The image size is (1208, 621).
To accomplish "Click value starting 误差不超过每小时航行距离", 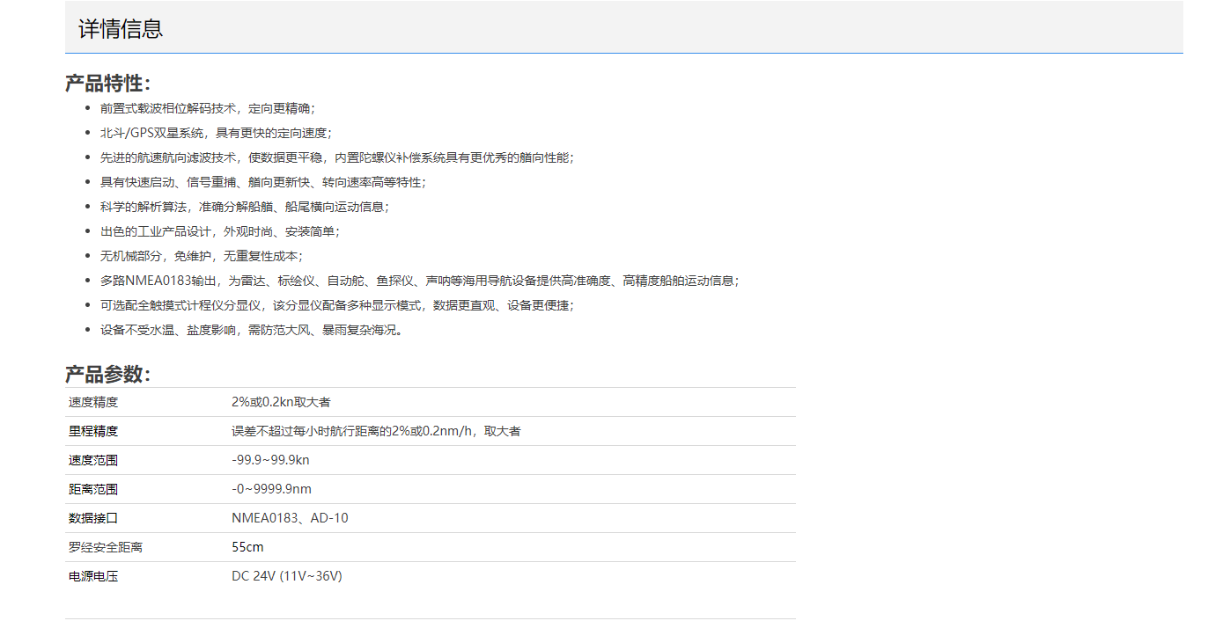I will point(376,431).
